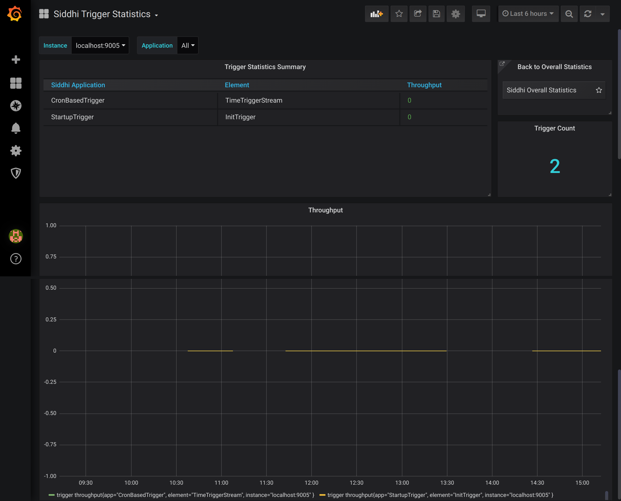Click the Trigger Statistics Summary resize handle
This screenshot has width=621, height=501.
pyautogui.click(x=489, y=195)
